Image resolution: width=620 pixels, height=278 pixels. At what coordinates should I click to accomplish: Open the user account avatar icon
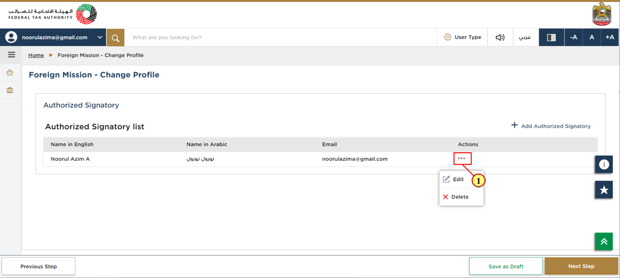11,37
